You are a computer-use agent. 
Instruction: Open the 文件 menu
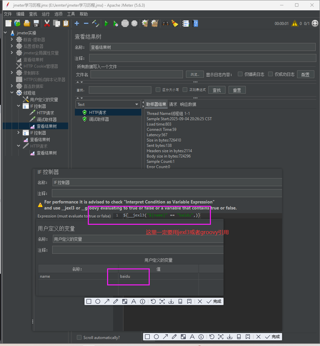click(8, 14)
